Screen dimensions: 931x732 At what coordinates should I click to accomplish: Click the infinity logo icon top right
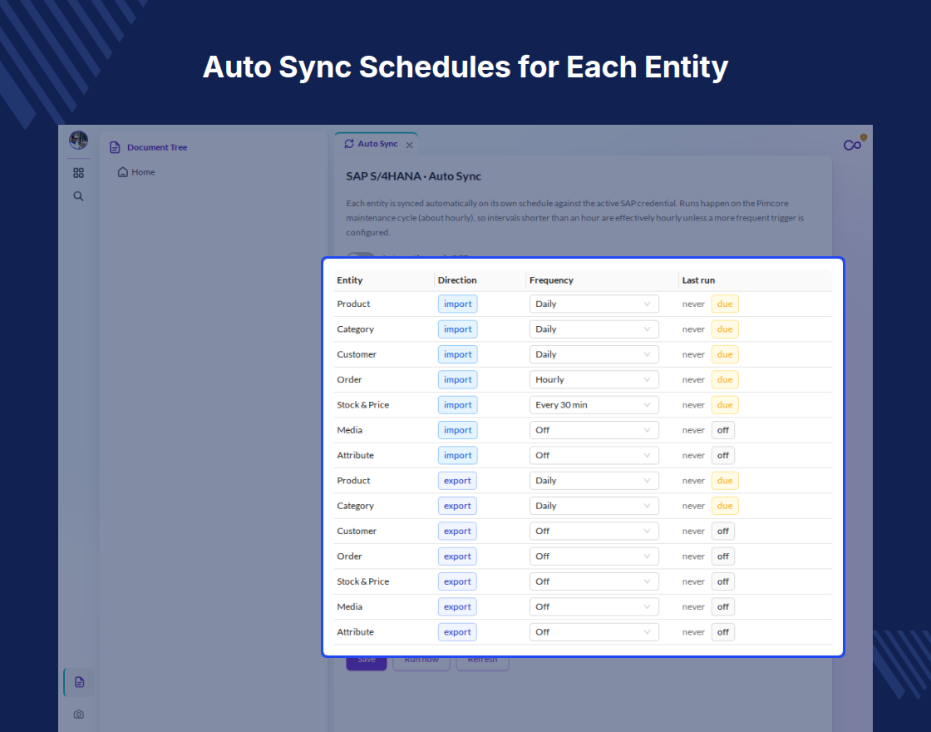coord(853,145)
